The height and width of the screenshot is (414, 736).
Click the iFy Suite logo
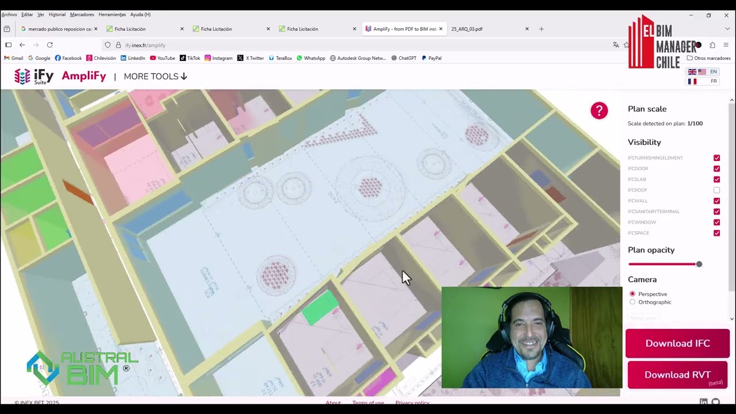[34, 76]
